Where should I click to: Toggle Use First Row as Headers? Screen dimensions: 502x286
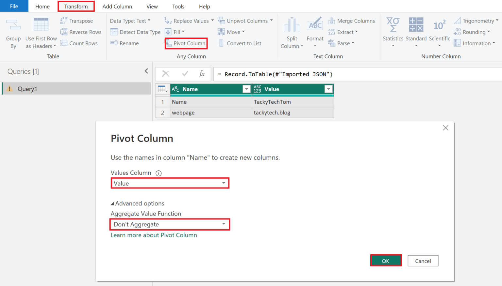[41, 33]
